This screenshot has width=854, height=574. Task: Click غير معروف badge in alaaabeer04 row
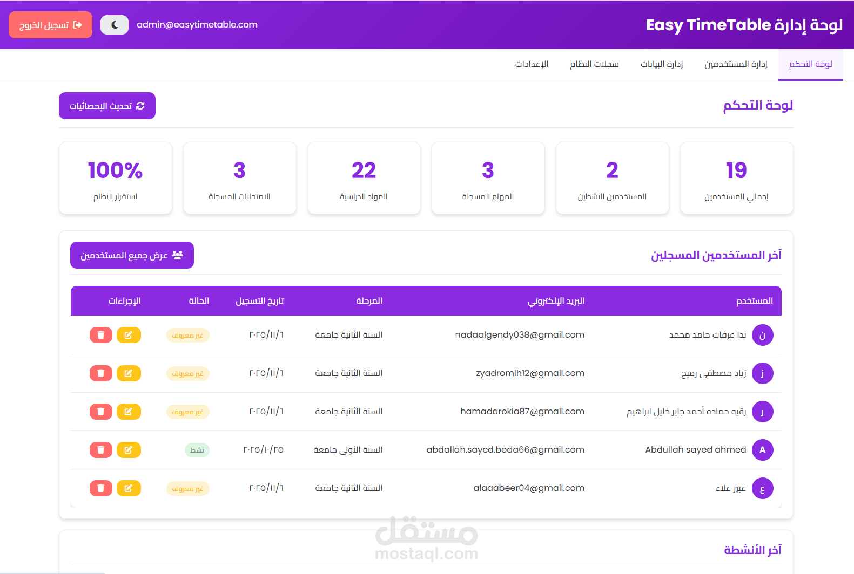pos(187,488)
